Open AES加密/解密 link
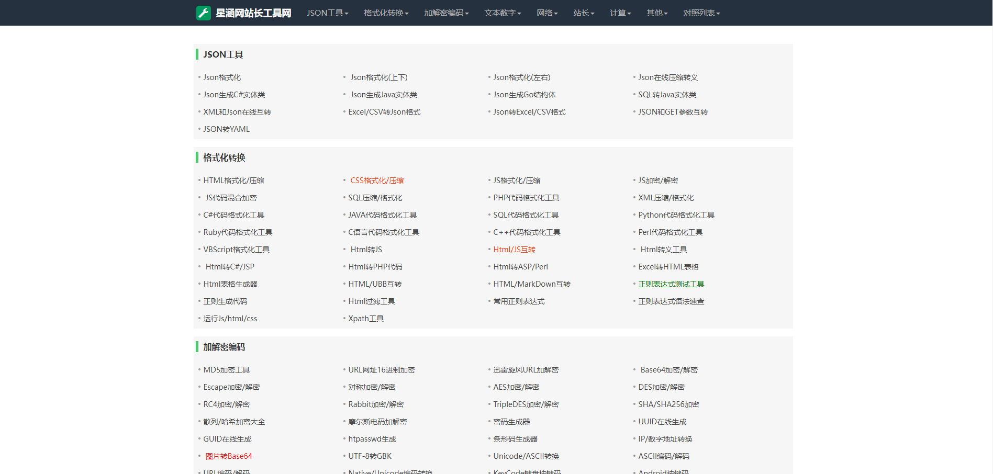Screen dimensions: 993x474 [x=516, y=387]
